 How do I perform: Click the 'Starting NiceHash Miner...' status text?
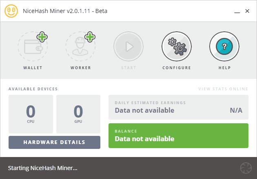click(x=42, y=168)
